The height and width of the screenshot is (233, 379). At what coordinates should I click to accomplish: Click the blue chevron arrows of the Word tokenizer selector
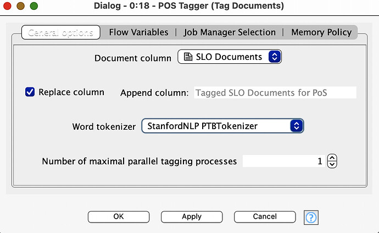point(297,126)
